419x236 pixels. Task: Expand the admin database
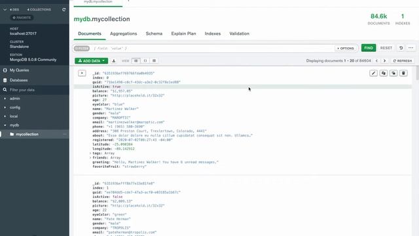click(x=5, y=98)
